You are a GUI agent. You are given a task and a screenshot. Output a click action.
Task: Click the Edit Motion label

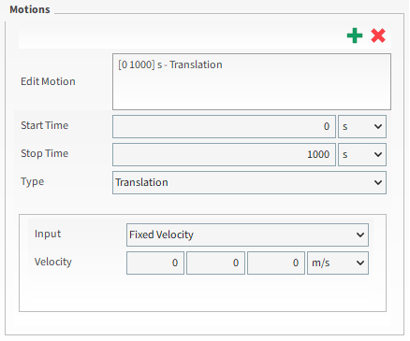tap(48, 81)
